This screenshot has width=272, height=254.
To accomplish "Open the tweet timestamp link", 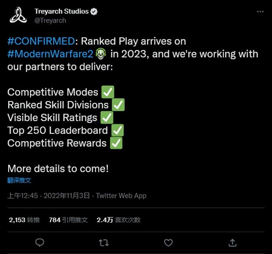I will (50, 196).
